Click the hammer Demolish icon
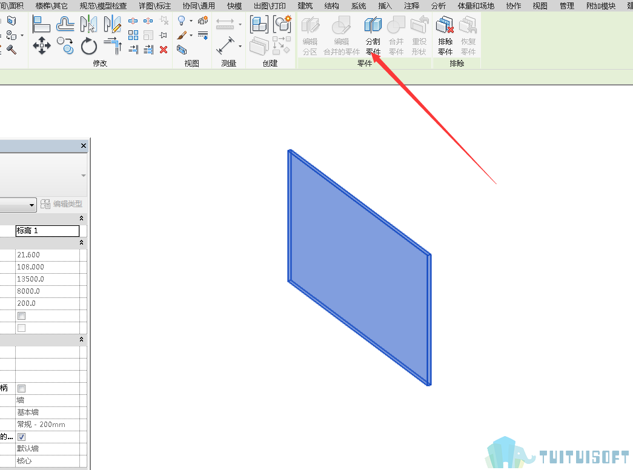Viewport: 633px width, 470px height. (x=12, y=50)
